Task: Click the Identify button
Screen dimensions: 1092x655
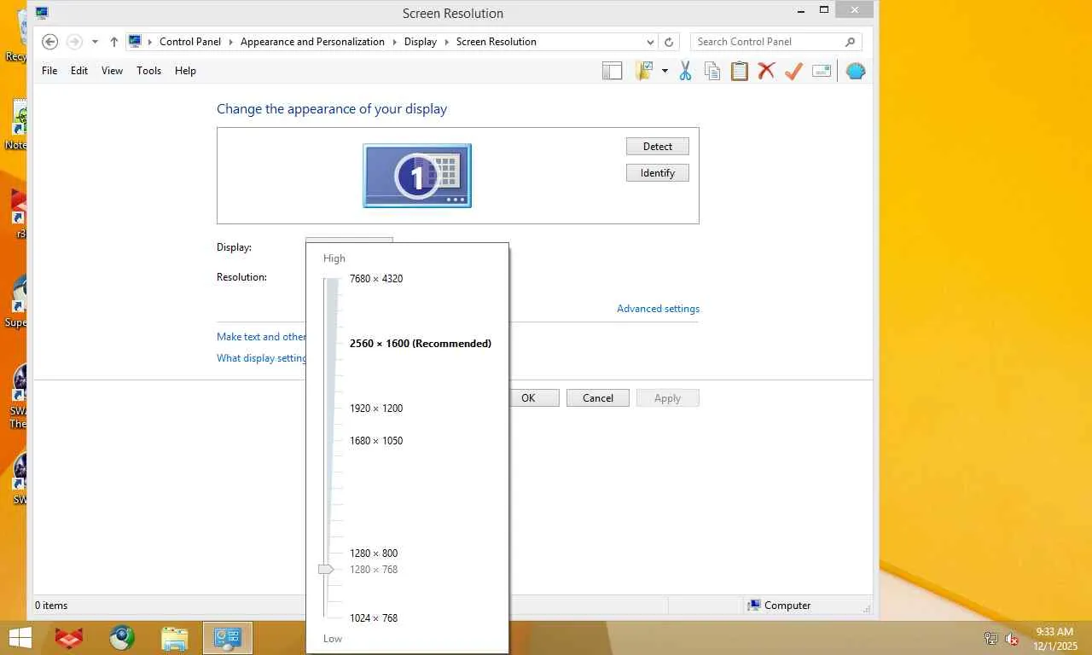Action: [658, 173]
